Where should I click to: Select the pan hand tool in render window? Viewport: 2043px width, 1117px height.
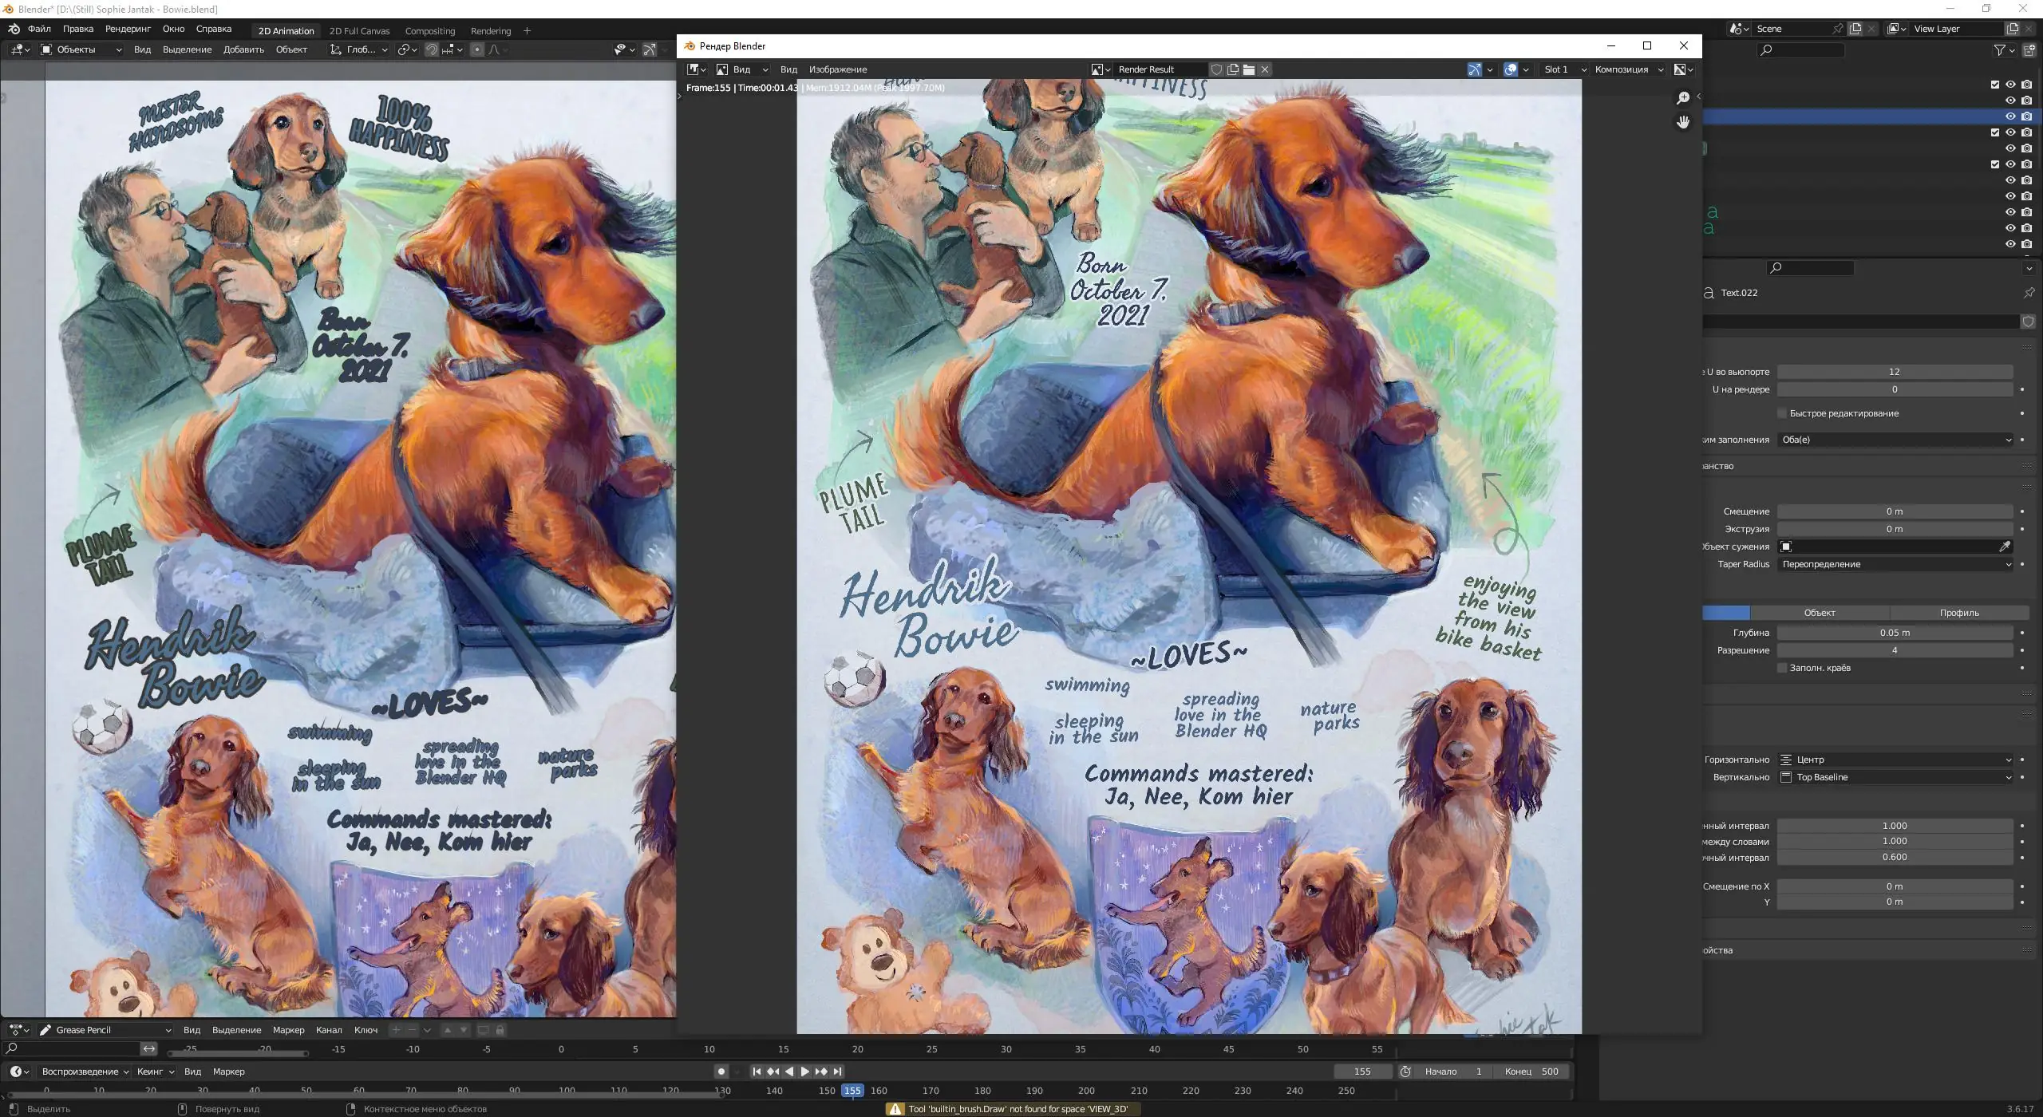1683,122
